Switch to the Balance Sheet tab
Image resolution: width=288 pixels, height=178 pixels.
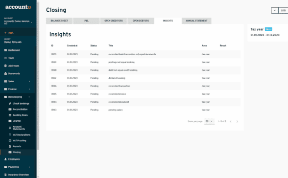tap(59, 21)
